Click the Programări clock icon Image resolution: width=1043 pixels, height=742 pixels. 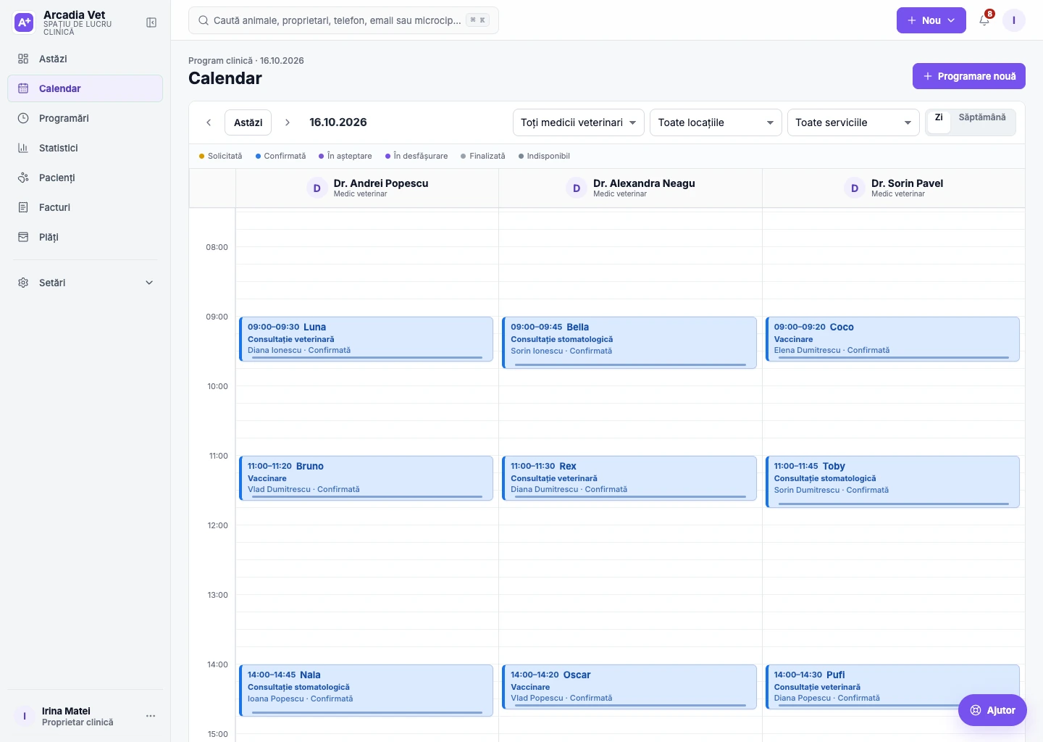23,118
